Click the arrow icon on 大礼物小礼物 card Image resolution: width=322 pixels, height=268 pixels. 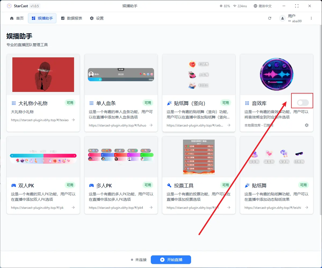click(73, 120)
